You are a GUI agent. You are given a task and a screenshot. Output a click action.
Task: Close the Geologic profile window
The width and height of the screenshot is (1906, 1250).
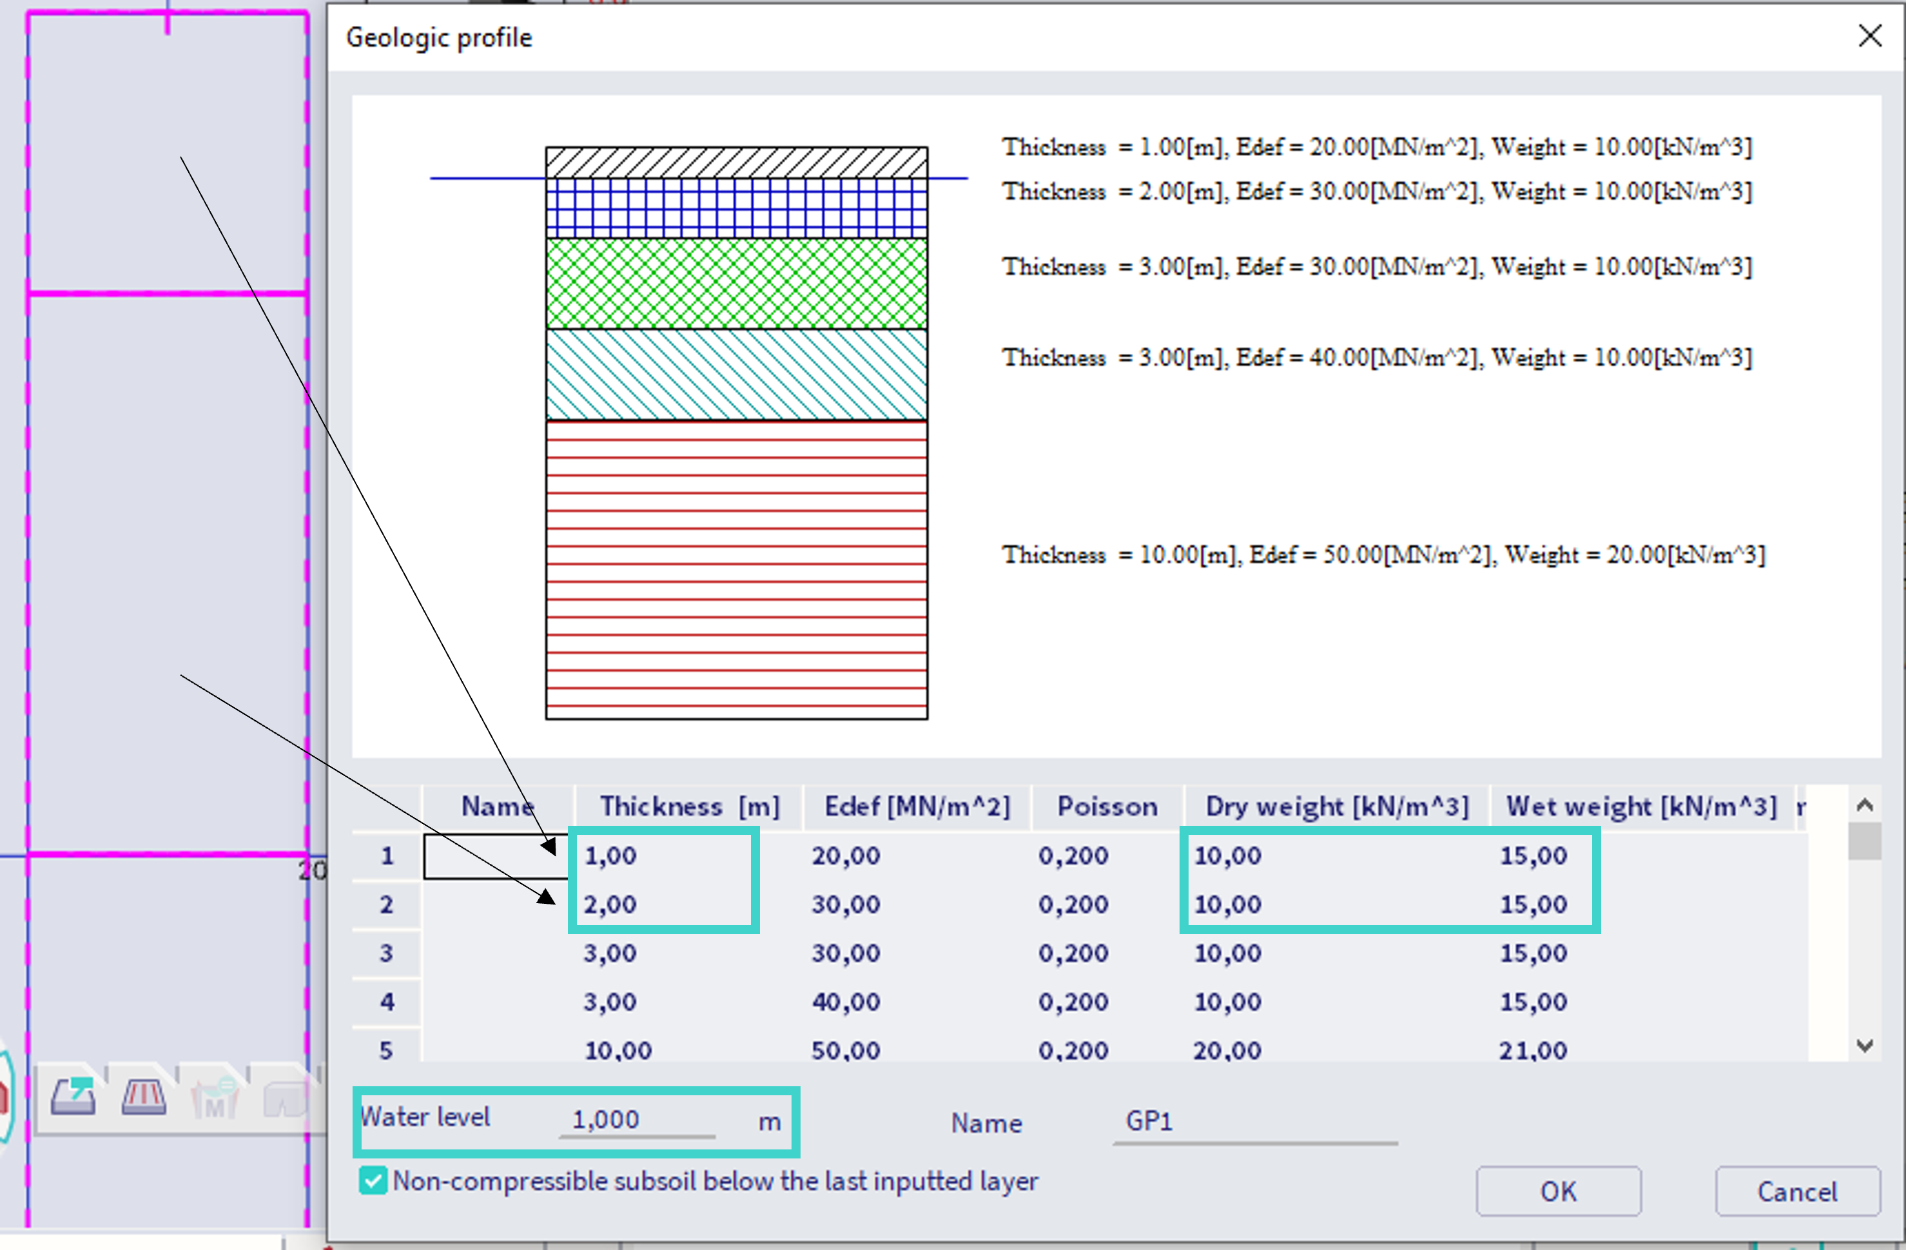click(x=1871, y=36)
